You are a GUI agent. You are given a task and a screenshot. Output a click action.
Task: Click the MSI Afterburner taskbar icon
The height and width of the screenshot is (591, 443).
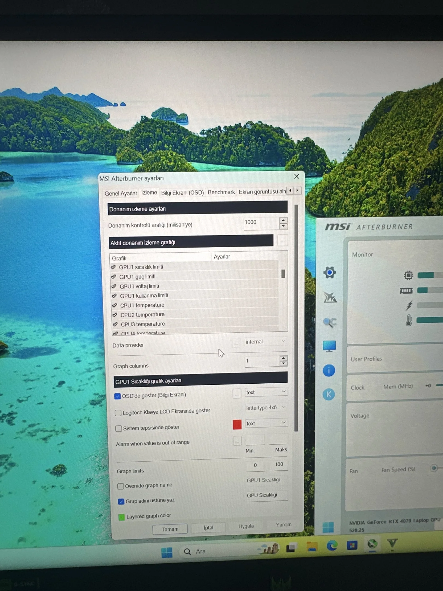click(x=372, y=544)
